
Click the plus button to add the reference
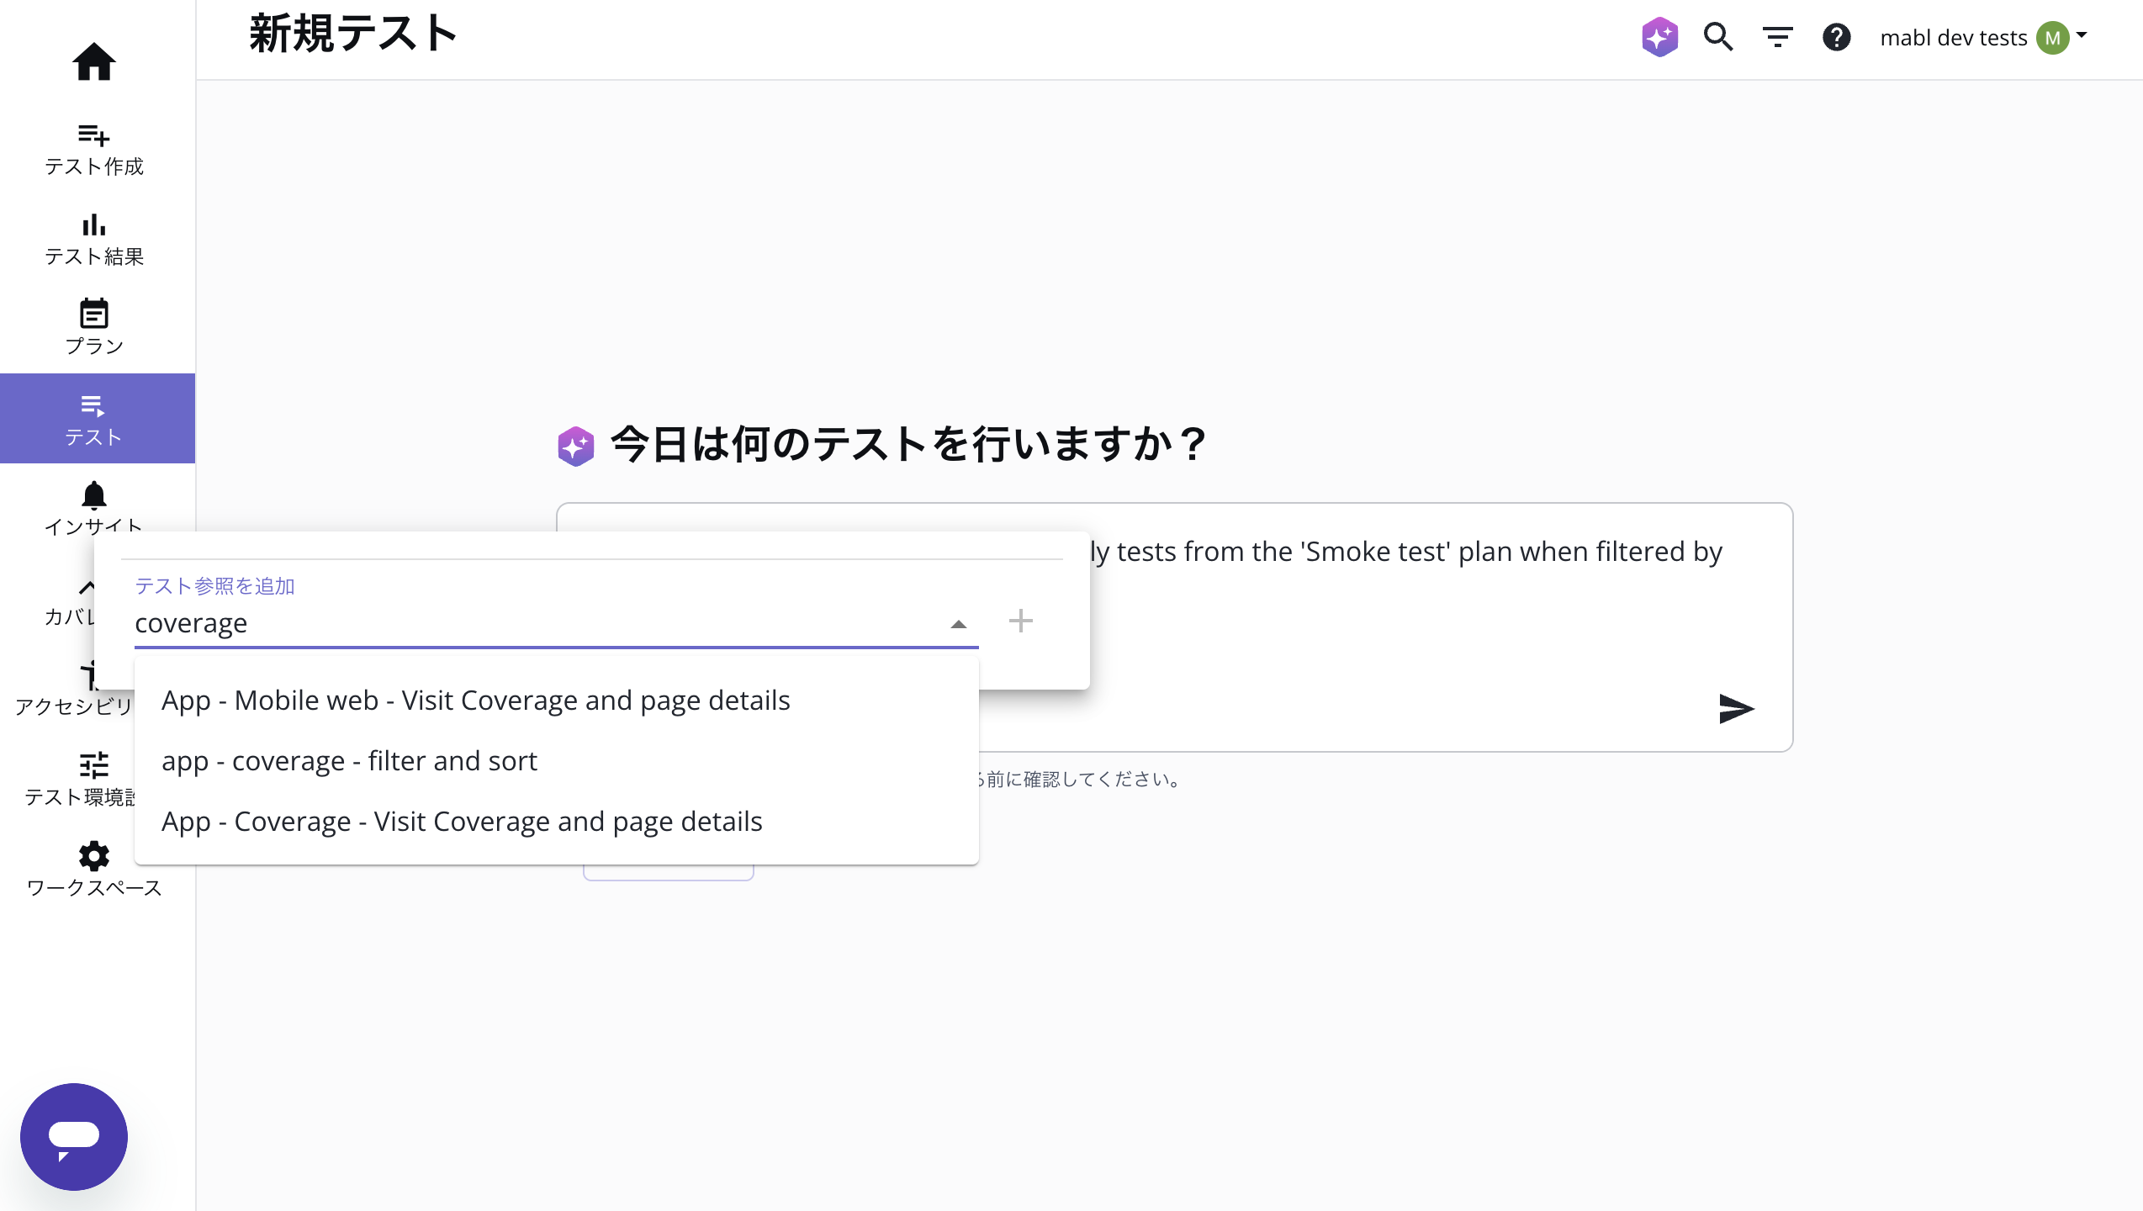[x=1020, y=621]
